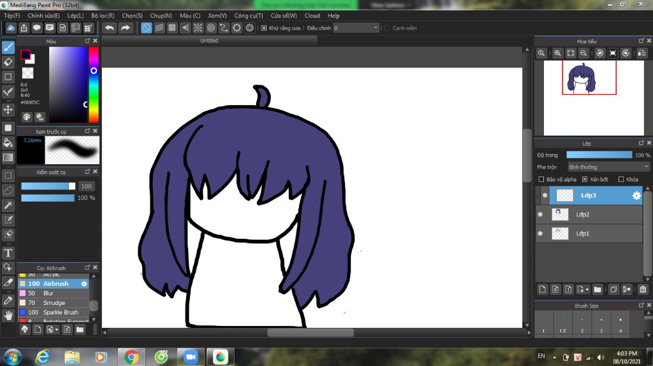Image resolution: width=653 pixels, height=366 pixels.
Task: Open Airbrush settings gear in brush list
Action: [x=84, y=284]
